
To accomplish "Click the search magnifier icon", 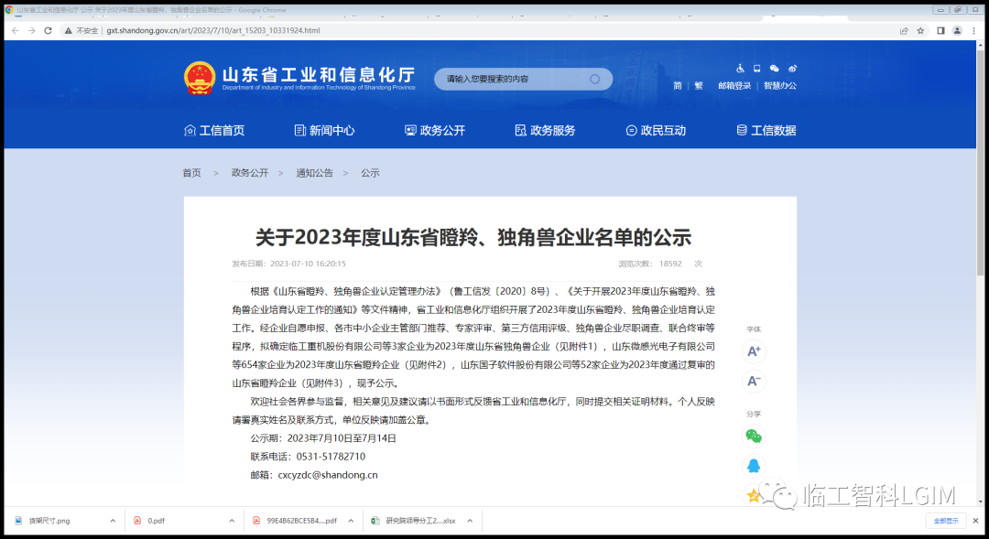I will click(x=595, y=80).
